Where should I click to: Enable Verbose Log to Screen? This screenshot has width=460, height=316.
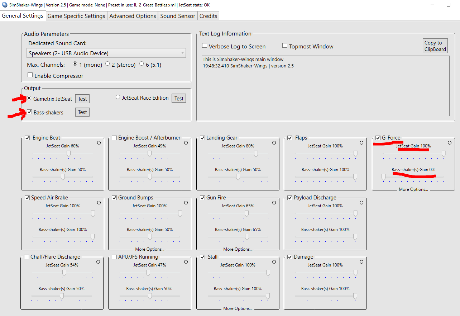click(205, 46)
